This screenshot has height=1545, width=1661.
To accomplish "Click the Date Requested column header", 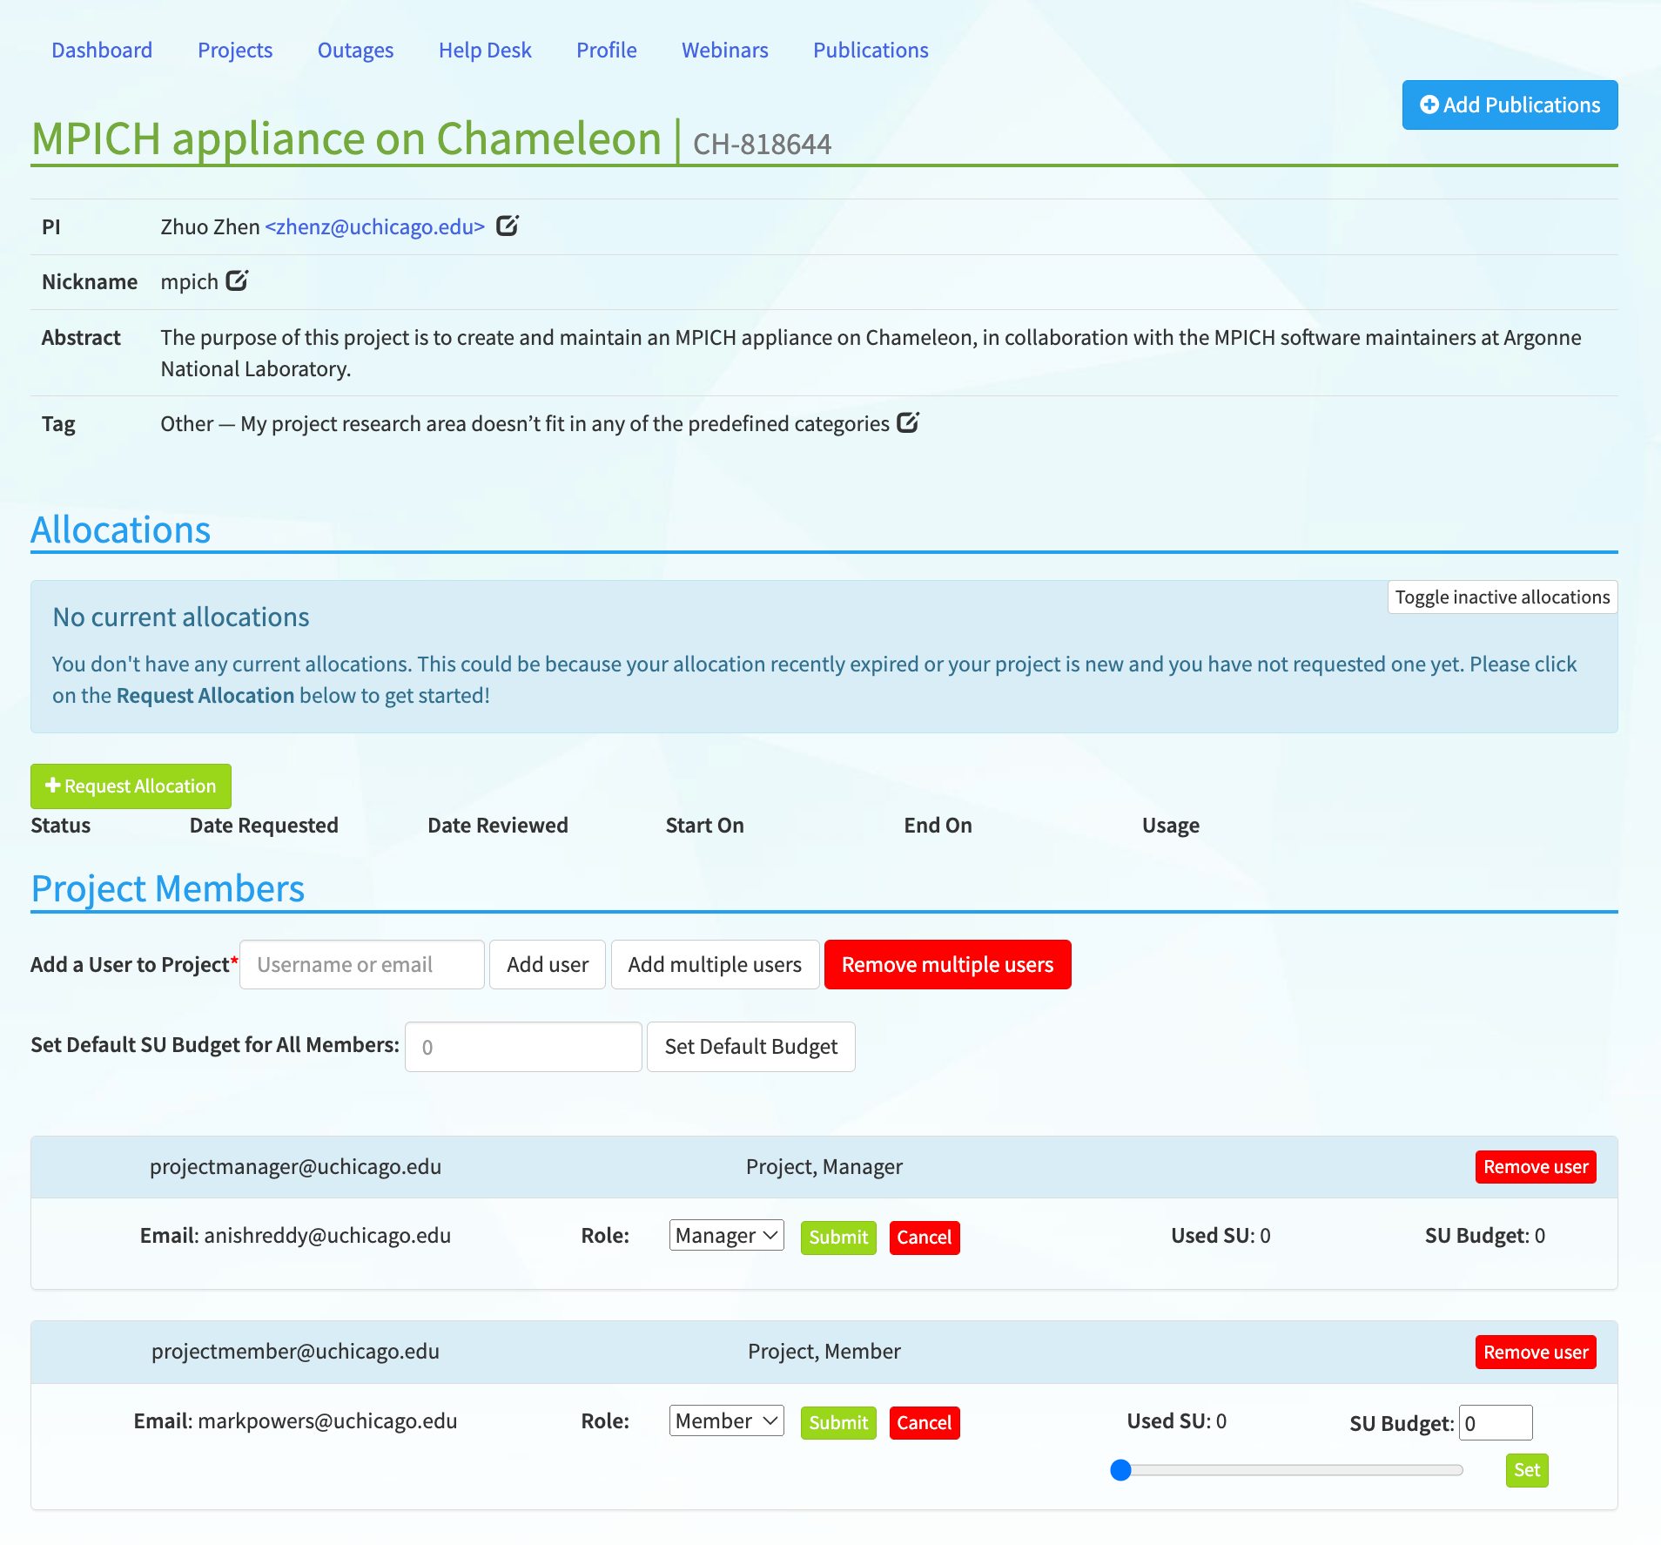I will tap(264, 826).
